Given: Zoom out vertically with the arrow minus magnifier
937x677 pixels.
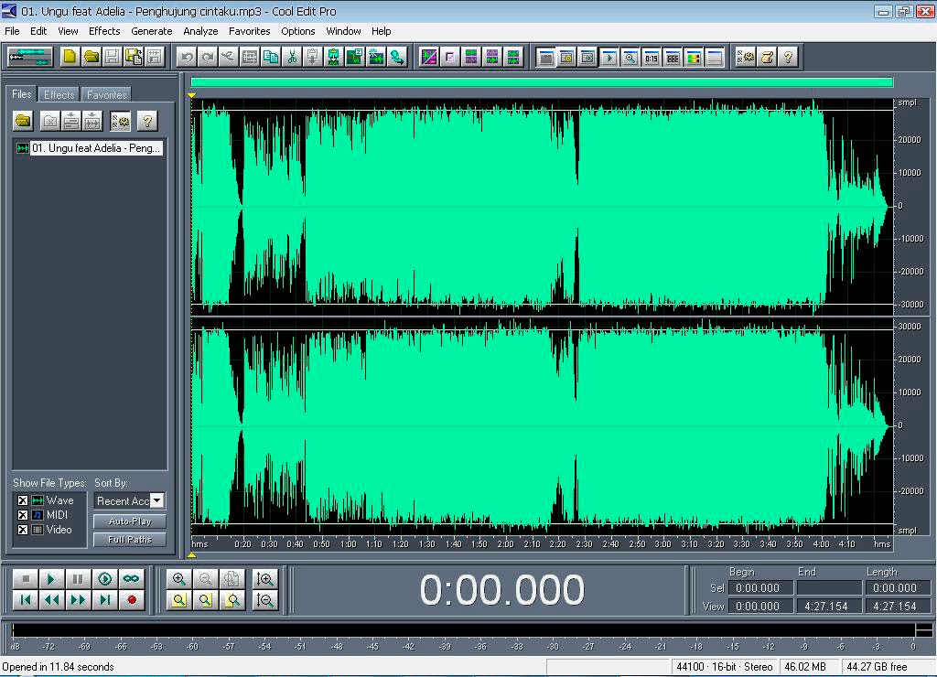Looking at the screenshot, I should tap(264, 600).
